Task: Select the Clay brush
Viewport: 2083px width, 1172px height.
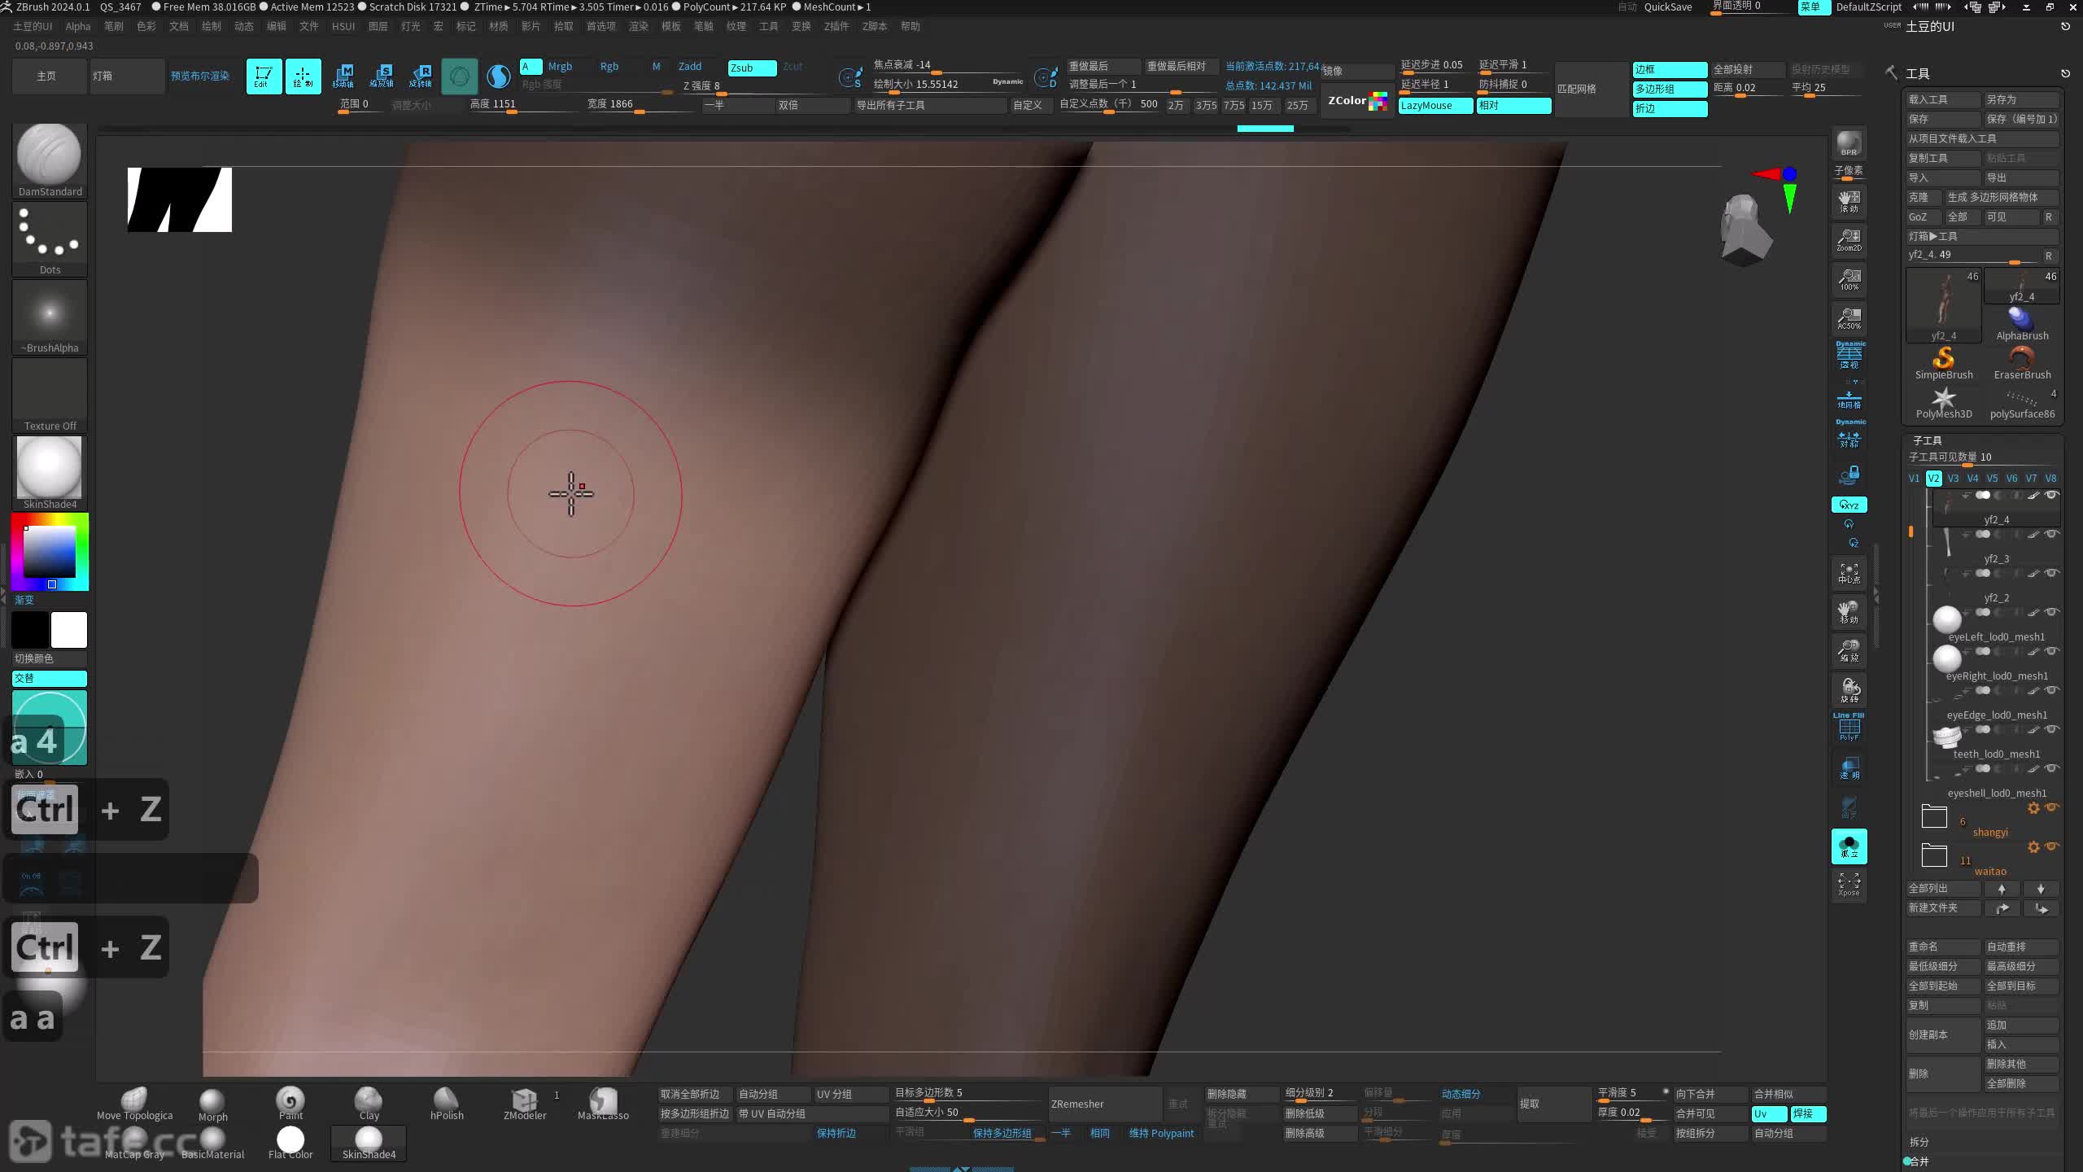Action: [x=369, y=1104]
